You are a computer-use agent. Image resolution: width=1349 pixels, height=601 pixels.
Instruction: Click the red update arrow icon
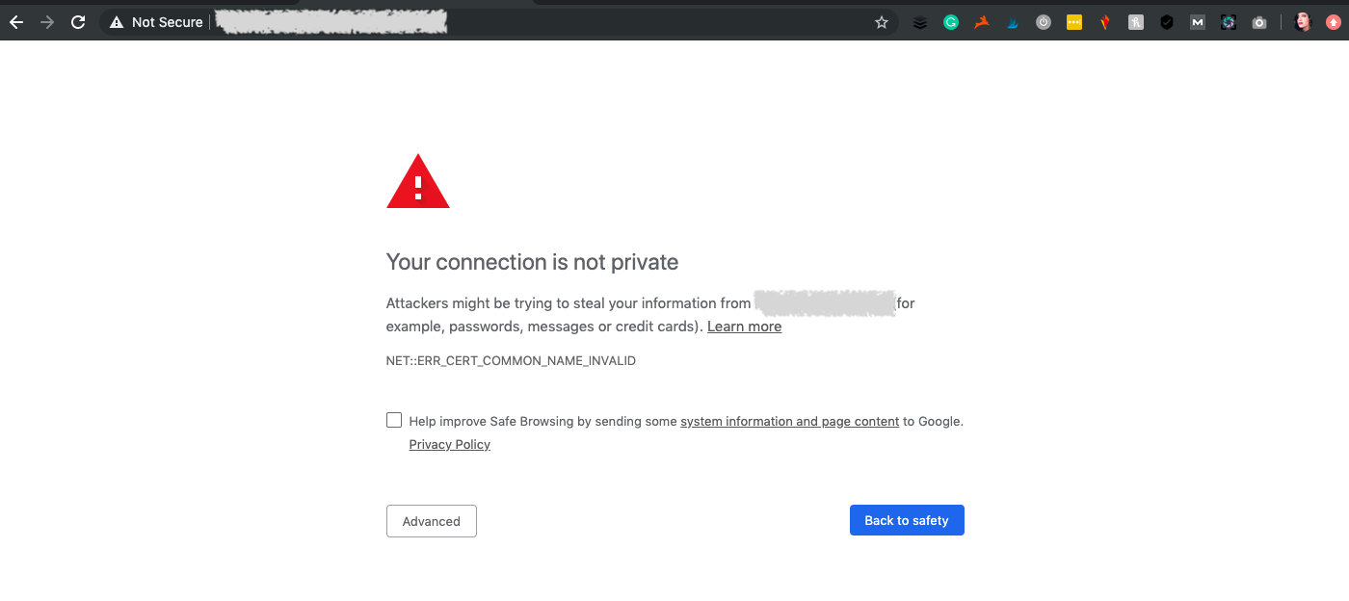pyautogui.click(x=1333, y=22)
